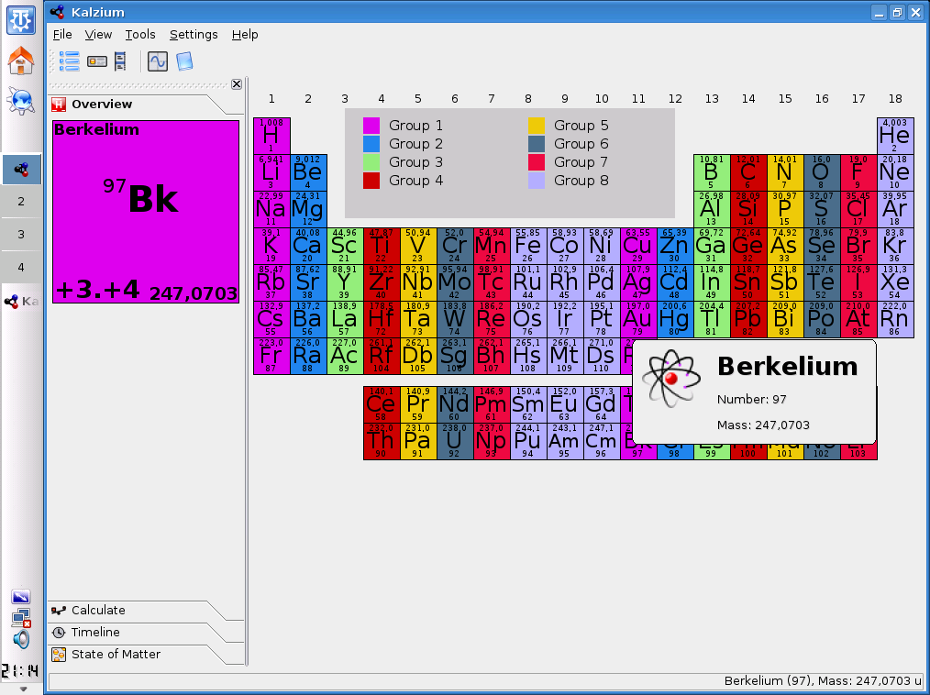Click the 'Group 3' legend label
Image resolution: width=930 pixels, height=695 pixels.
(x=415, y=162)
